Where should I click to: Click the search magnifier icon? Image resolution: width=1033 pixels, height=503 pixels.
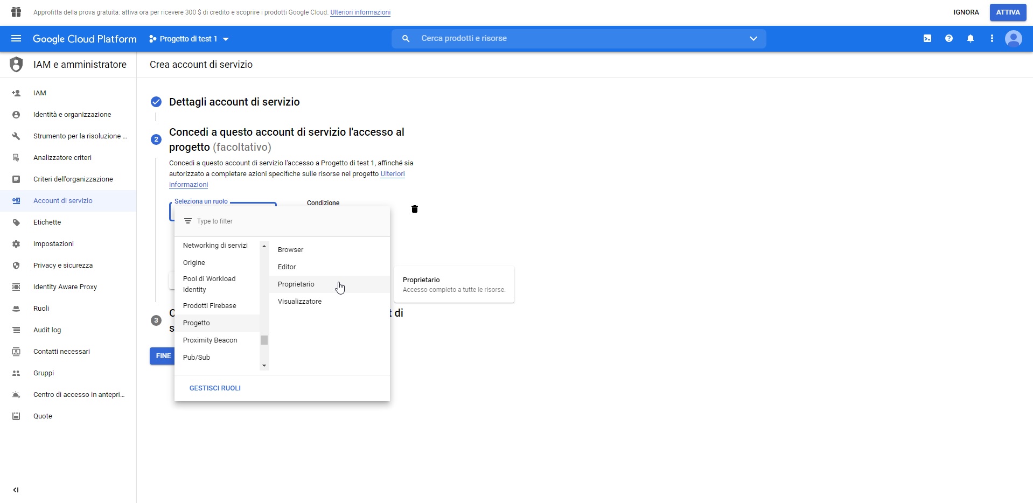click(406, 39)
